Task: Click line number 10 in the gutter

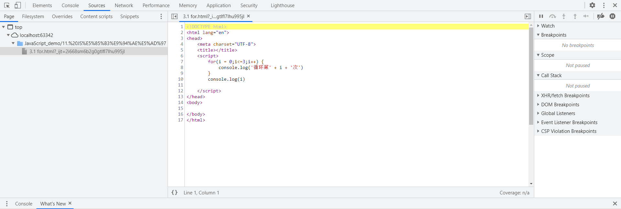Action: click(180, 79)
